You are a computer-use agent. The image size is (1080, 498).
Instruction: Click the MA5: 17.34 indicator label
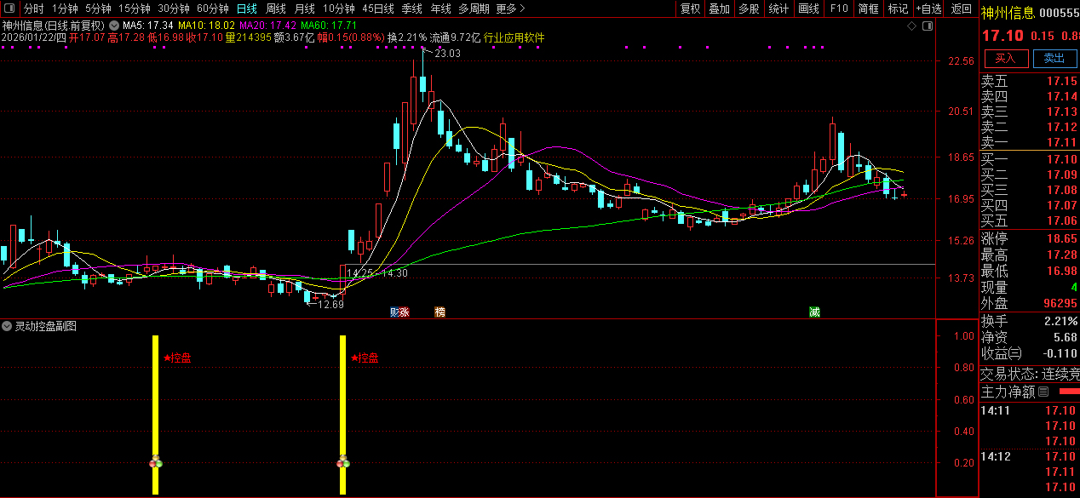pos(149,26)
